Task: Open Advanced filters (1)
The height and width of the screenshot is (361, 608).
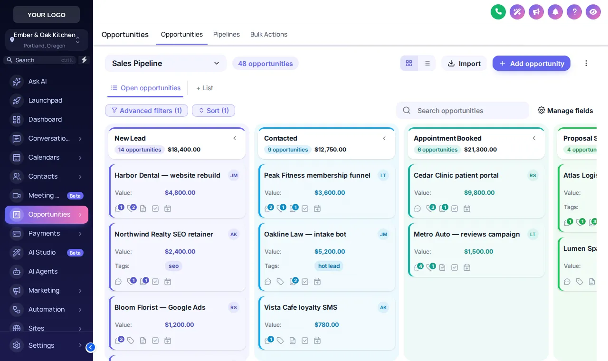Action: pos(146,110)
